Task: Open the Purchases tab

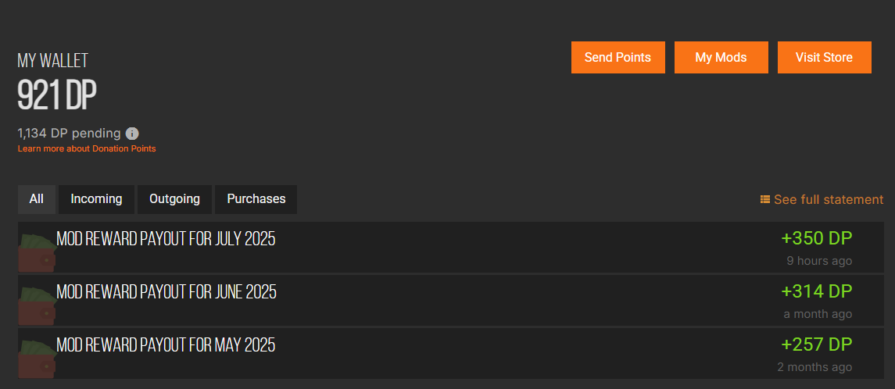Action: [x=256, y=199]
